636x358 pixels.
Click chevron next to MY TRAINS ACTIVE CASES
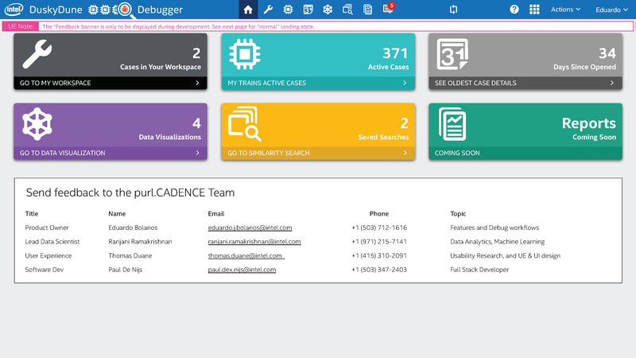[x=405, y=83]
